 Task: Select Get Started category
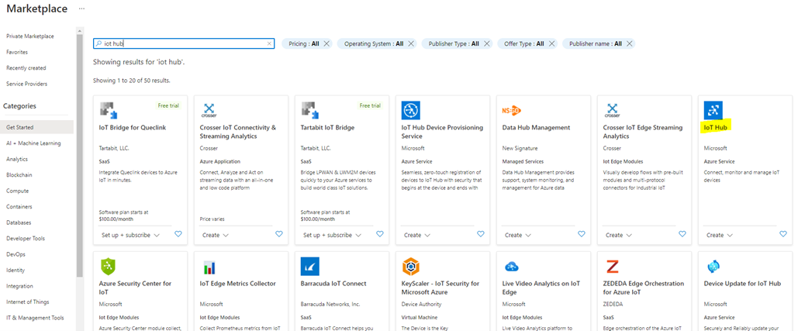point(36,127)
